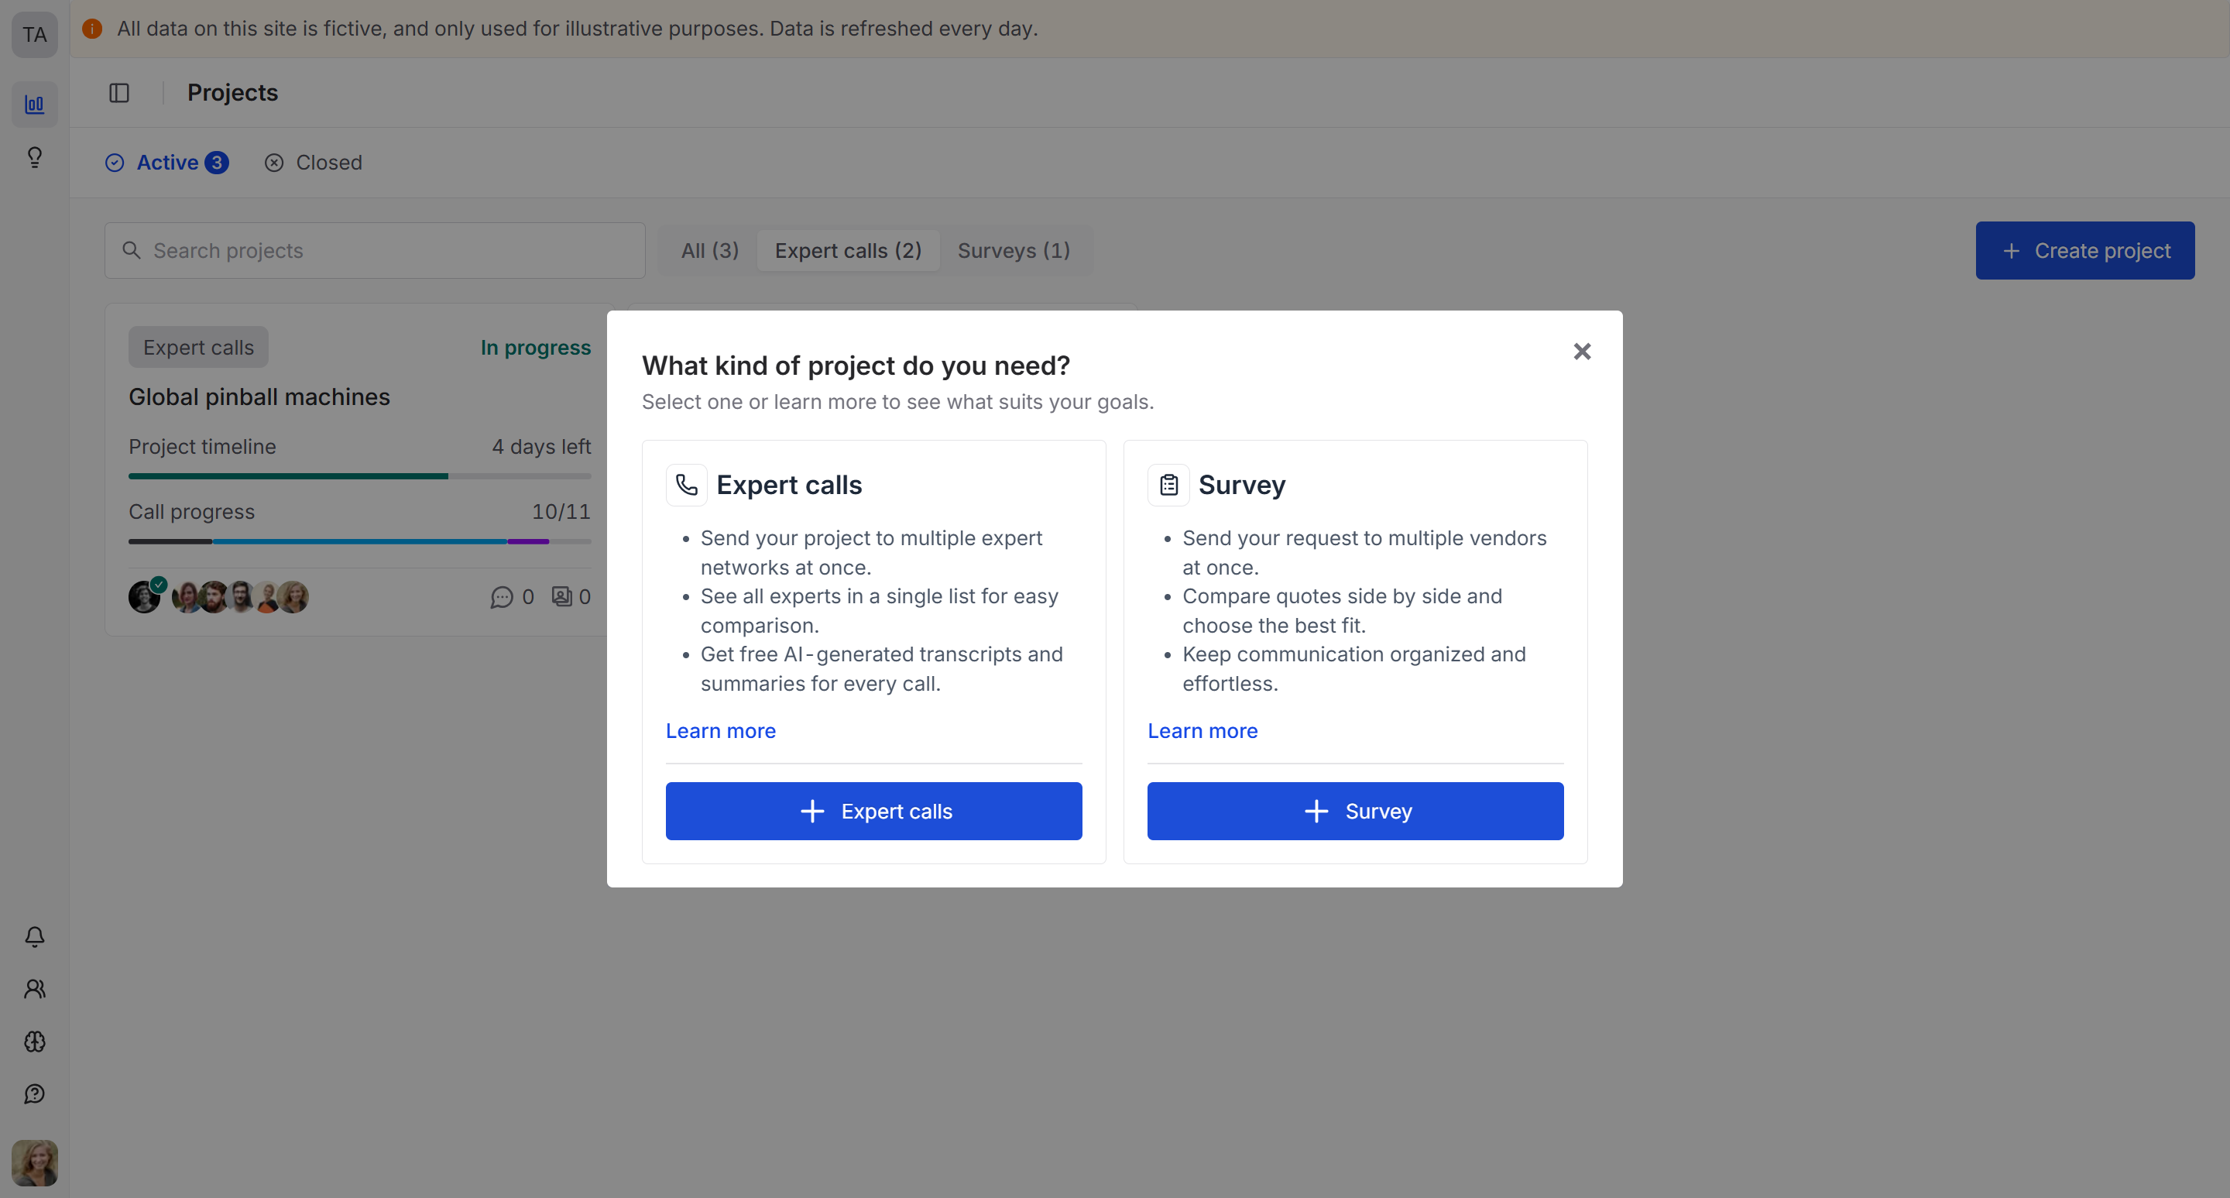
Task: Close the project type dialog
Action: tap(1582, 352)
